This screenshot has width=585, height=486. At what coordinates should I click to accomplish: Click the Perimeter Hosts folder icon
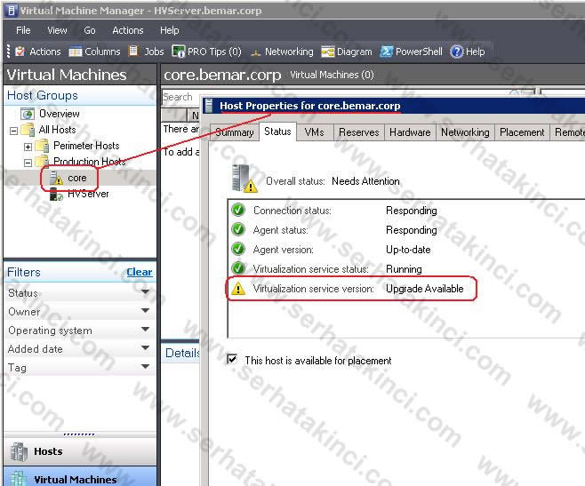tap(42, 146)
